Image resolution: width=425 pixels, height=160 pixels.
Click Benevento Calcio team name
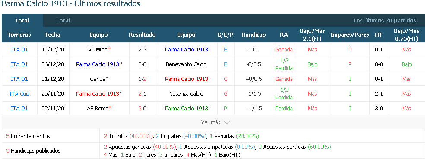[x=186, y=64]
